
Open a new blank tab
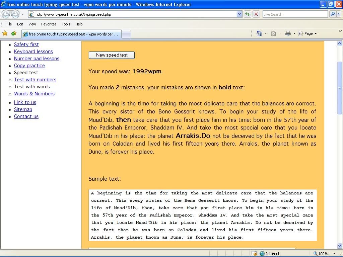126,34
